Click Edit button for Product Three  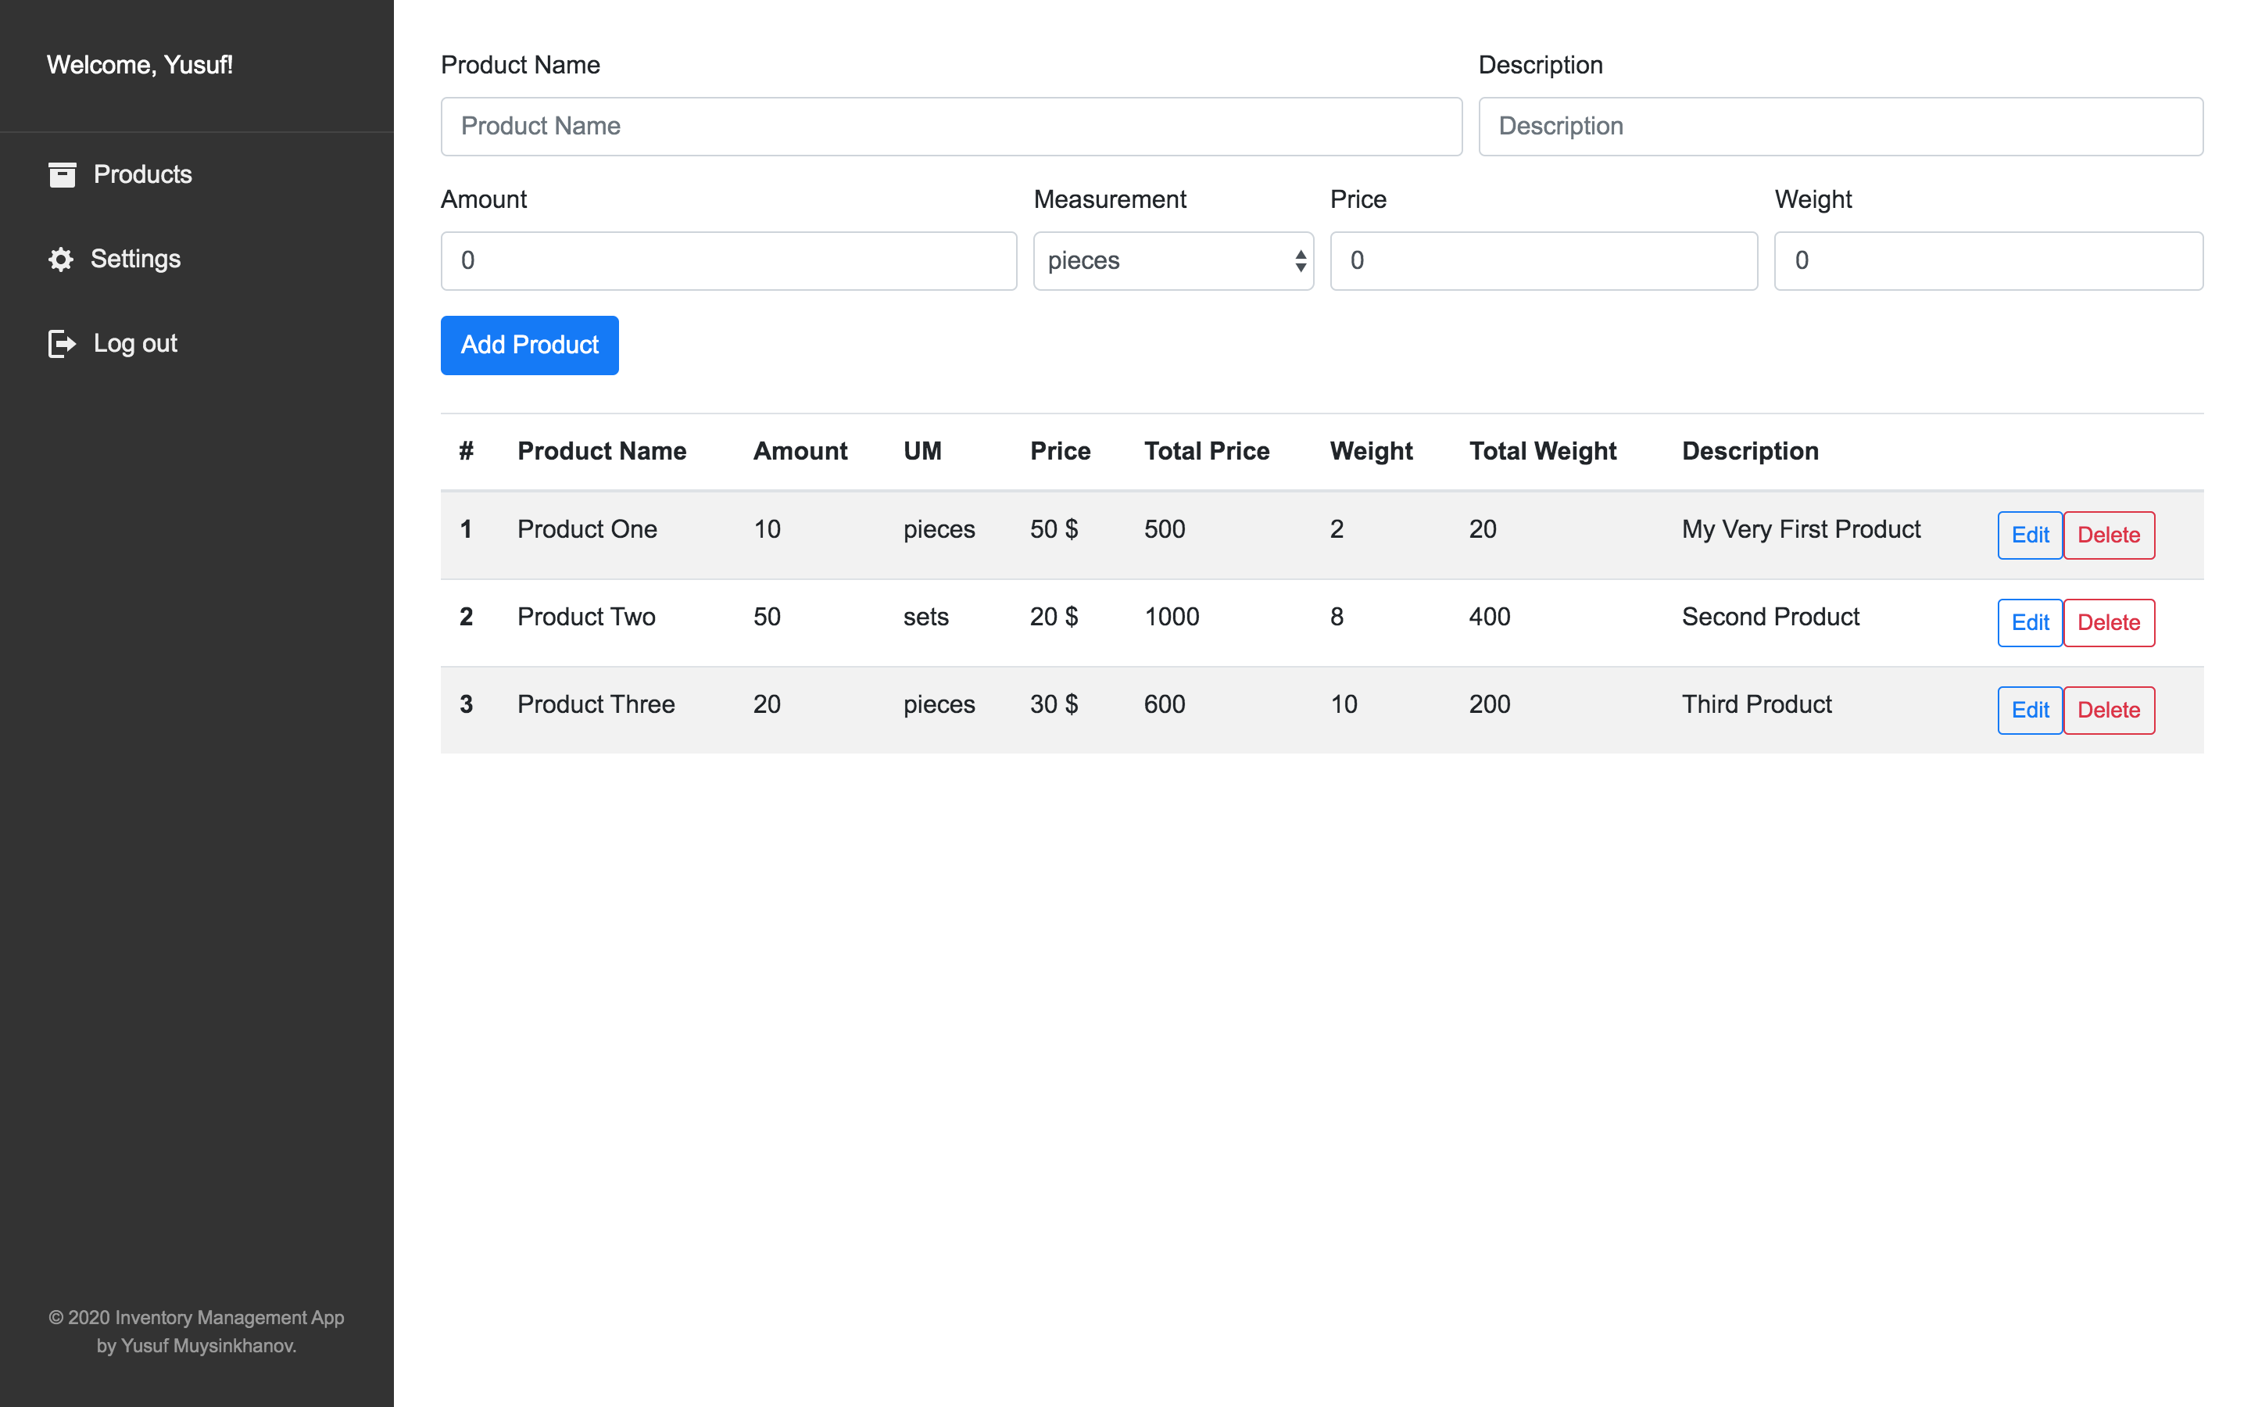coord(2029,710)
